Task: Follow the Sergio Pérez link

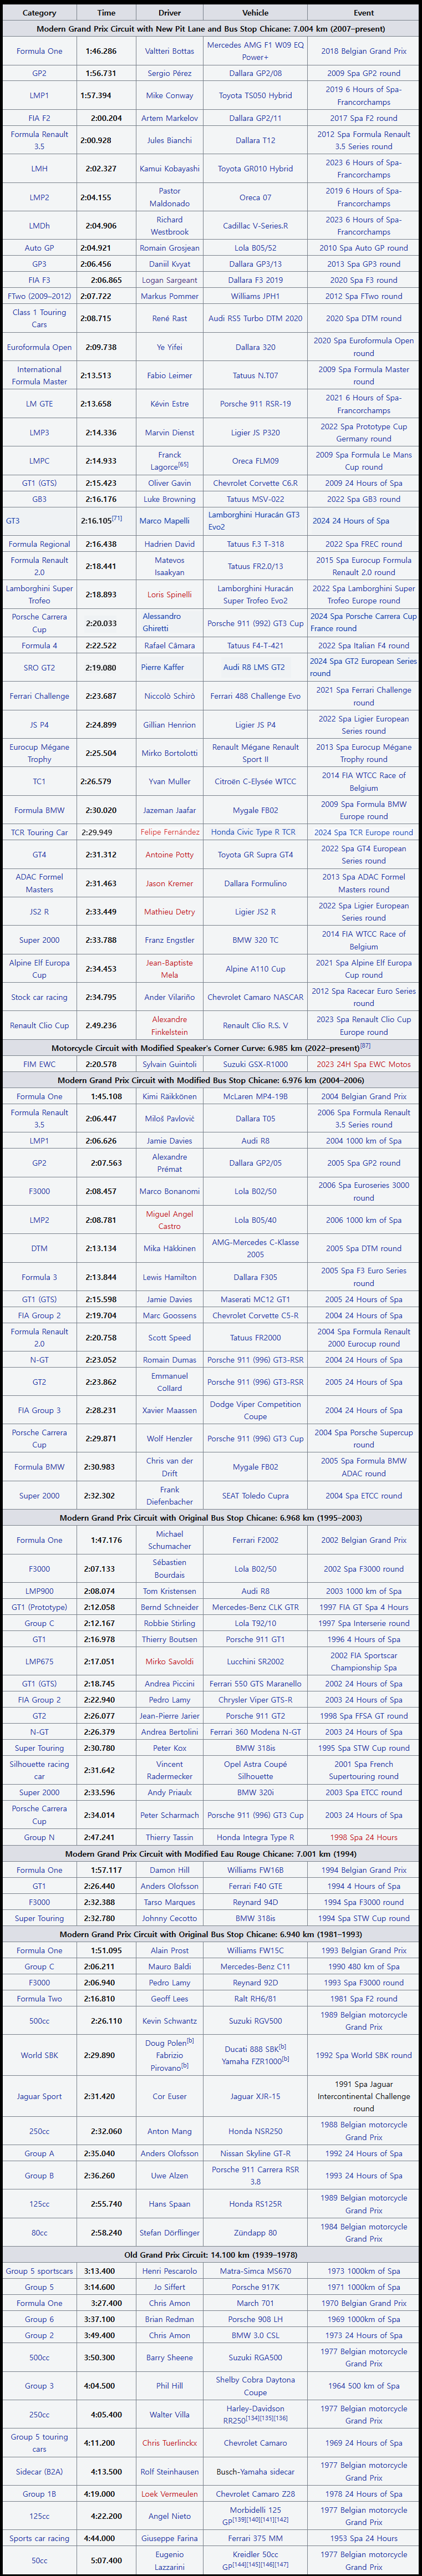Action: click(170, 73)
